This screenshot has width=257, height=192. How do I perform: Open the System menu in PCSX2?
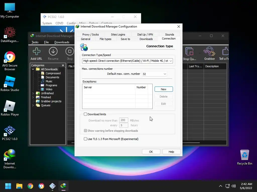pos(47,23)
